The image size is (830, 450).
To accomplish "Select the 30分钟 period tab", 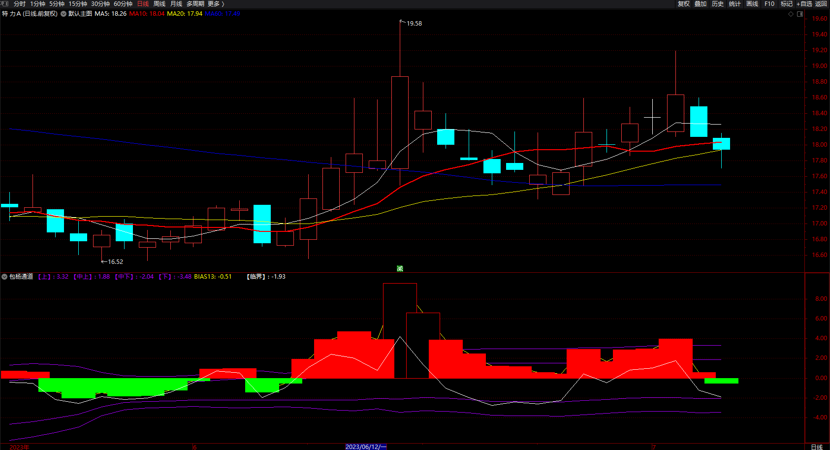I will pyautogui.click(x=100, y=4).
